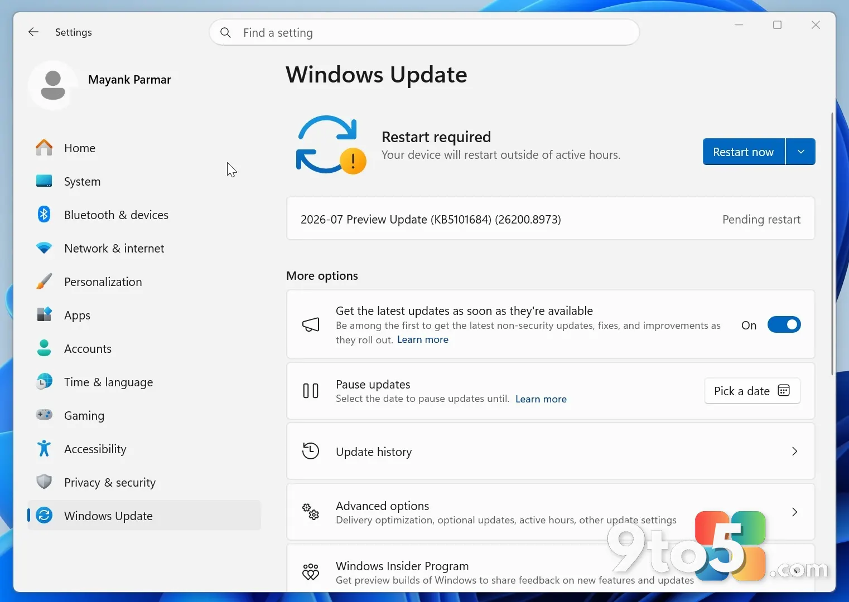This screenshot has width=849, height=602.
Task: Click the vertical scrollbar
Action: [x=832, y=244]
